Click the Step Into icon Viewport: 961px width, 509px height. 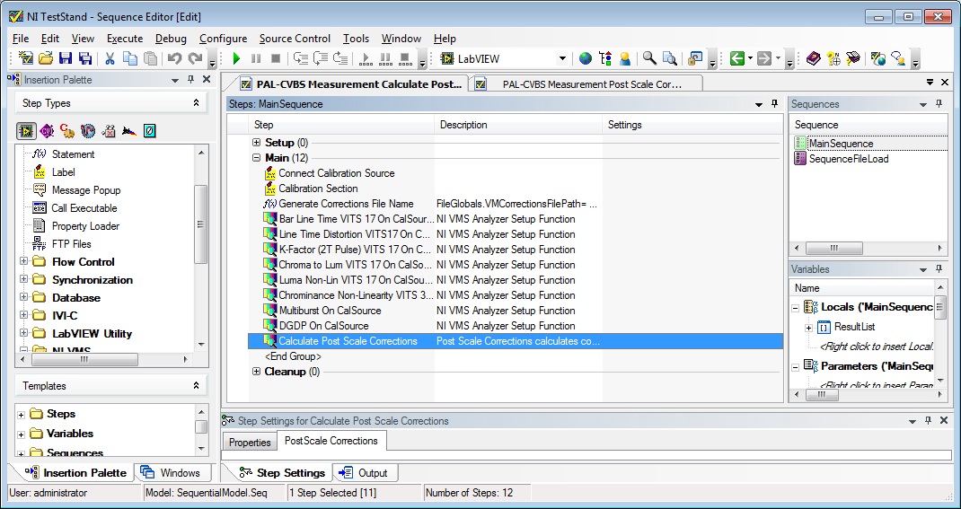pyautogui.click(x=300, y=59)
